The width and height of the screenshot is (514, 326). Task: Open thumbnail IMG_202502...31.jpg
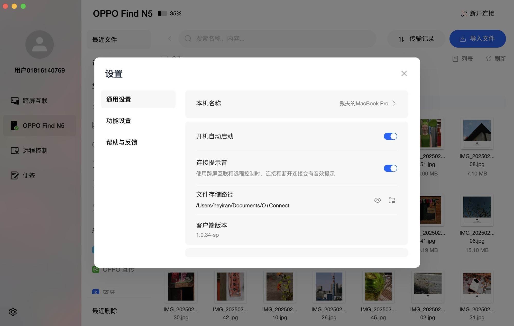(x=477, y=286)
